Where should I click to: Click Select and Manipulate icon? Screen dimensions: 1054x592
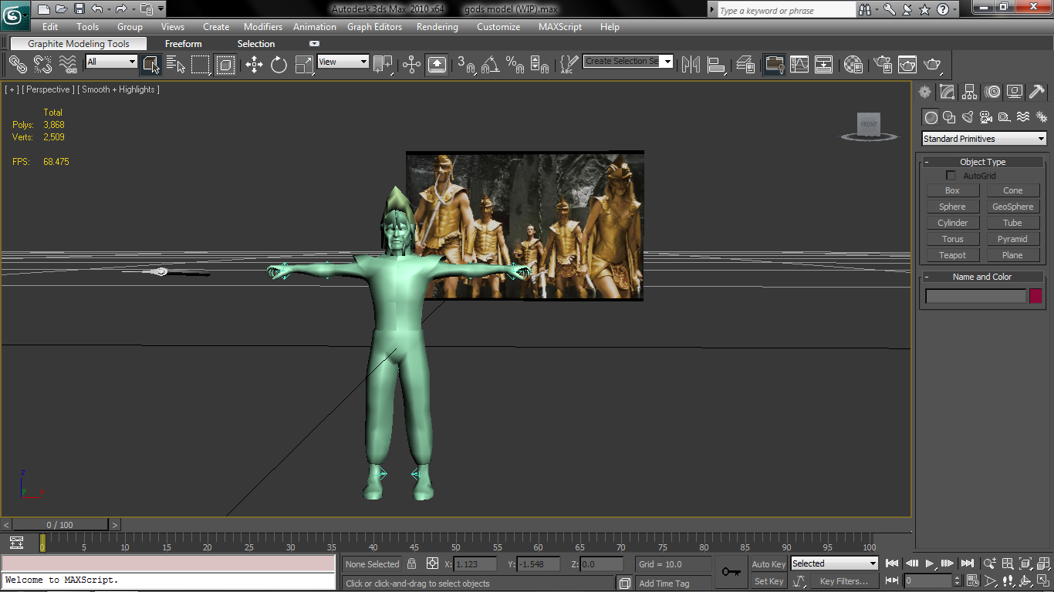411,65
